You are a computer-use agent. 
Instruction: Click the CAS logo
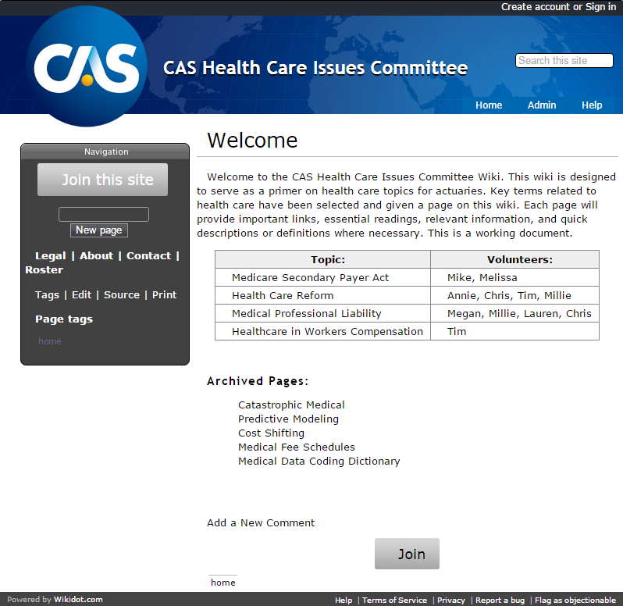coord(87,66)
